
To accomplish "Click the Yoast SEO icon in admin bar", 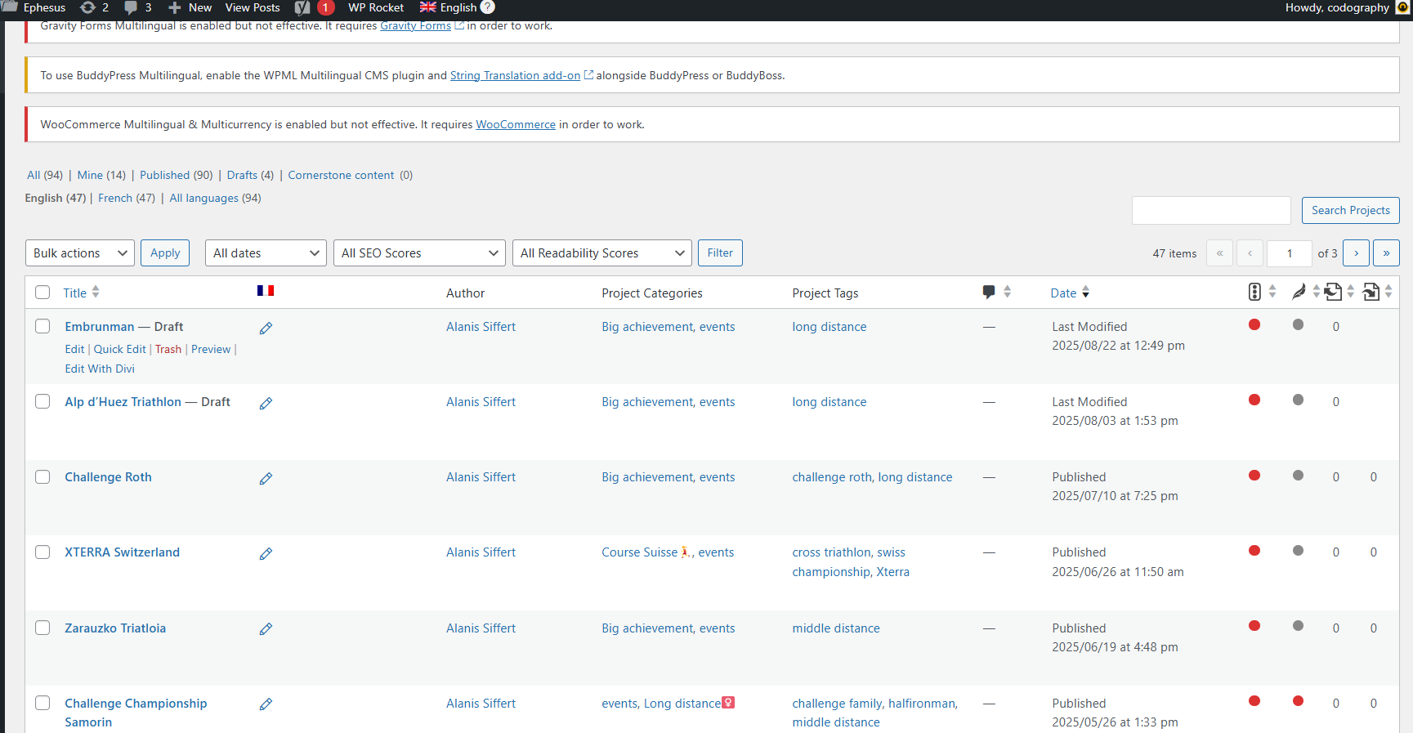I will (x=302, y=8).
